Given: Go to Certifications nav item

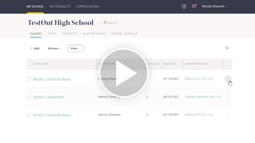Looking at the screenshot, I should tap(87, 6).
